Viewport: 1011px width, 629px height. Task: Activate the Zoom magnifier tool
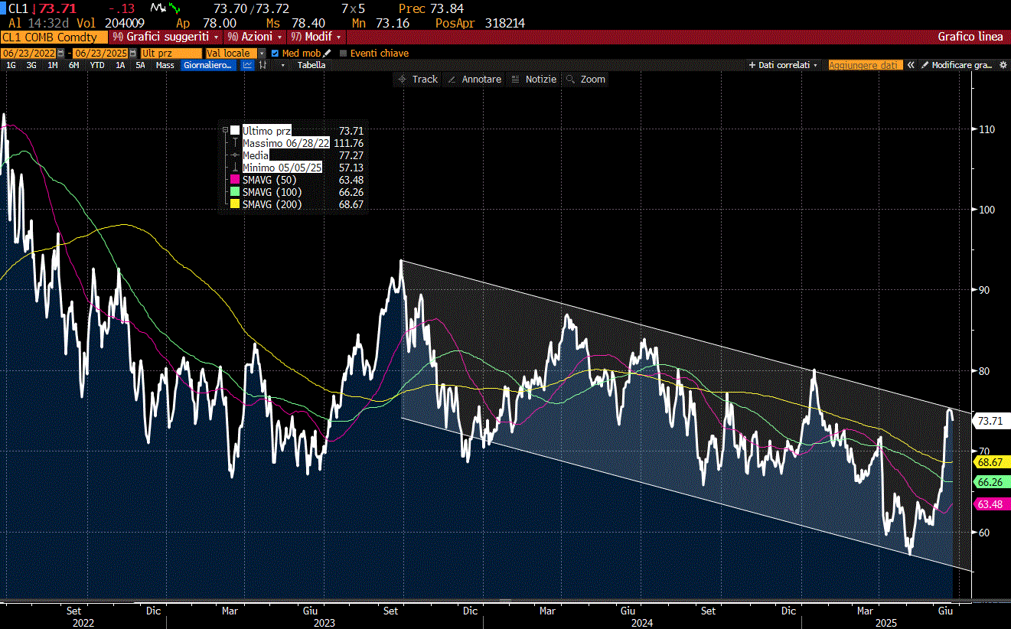(585, 80)
